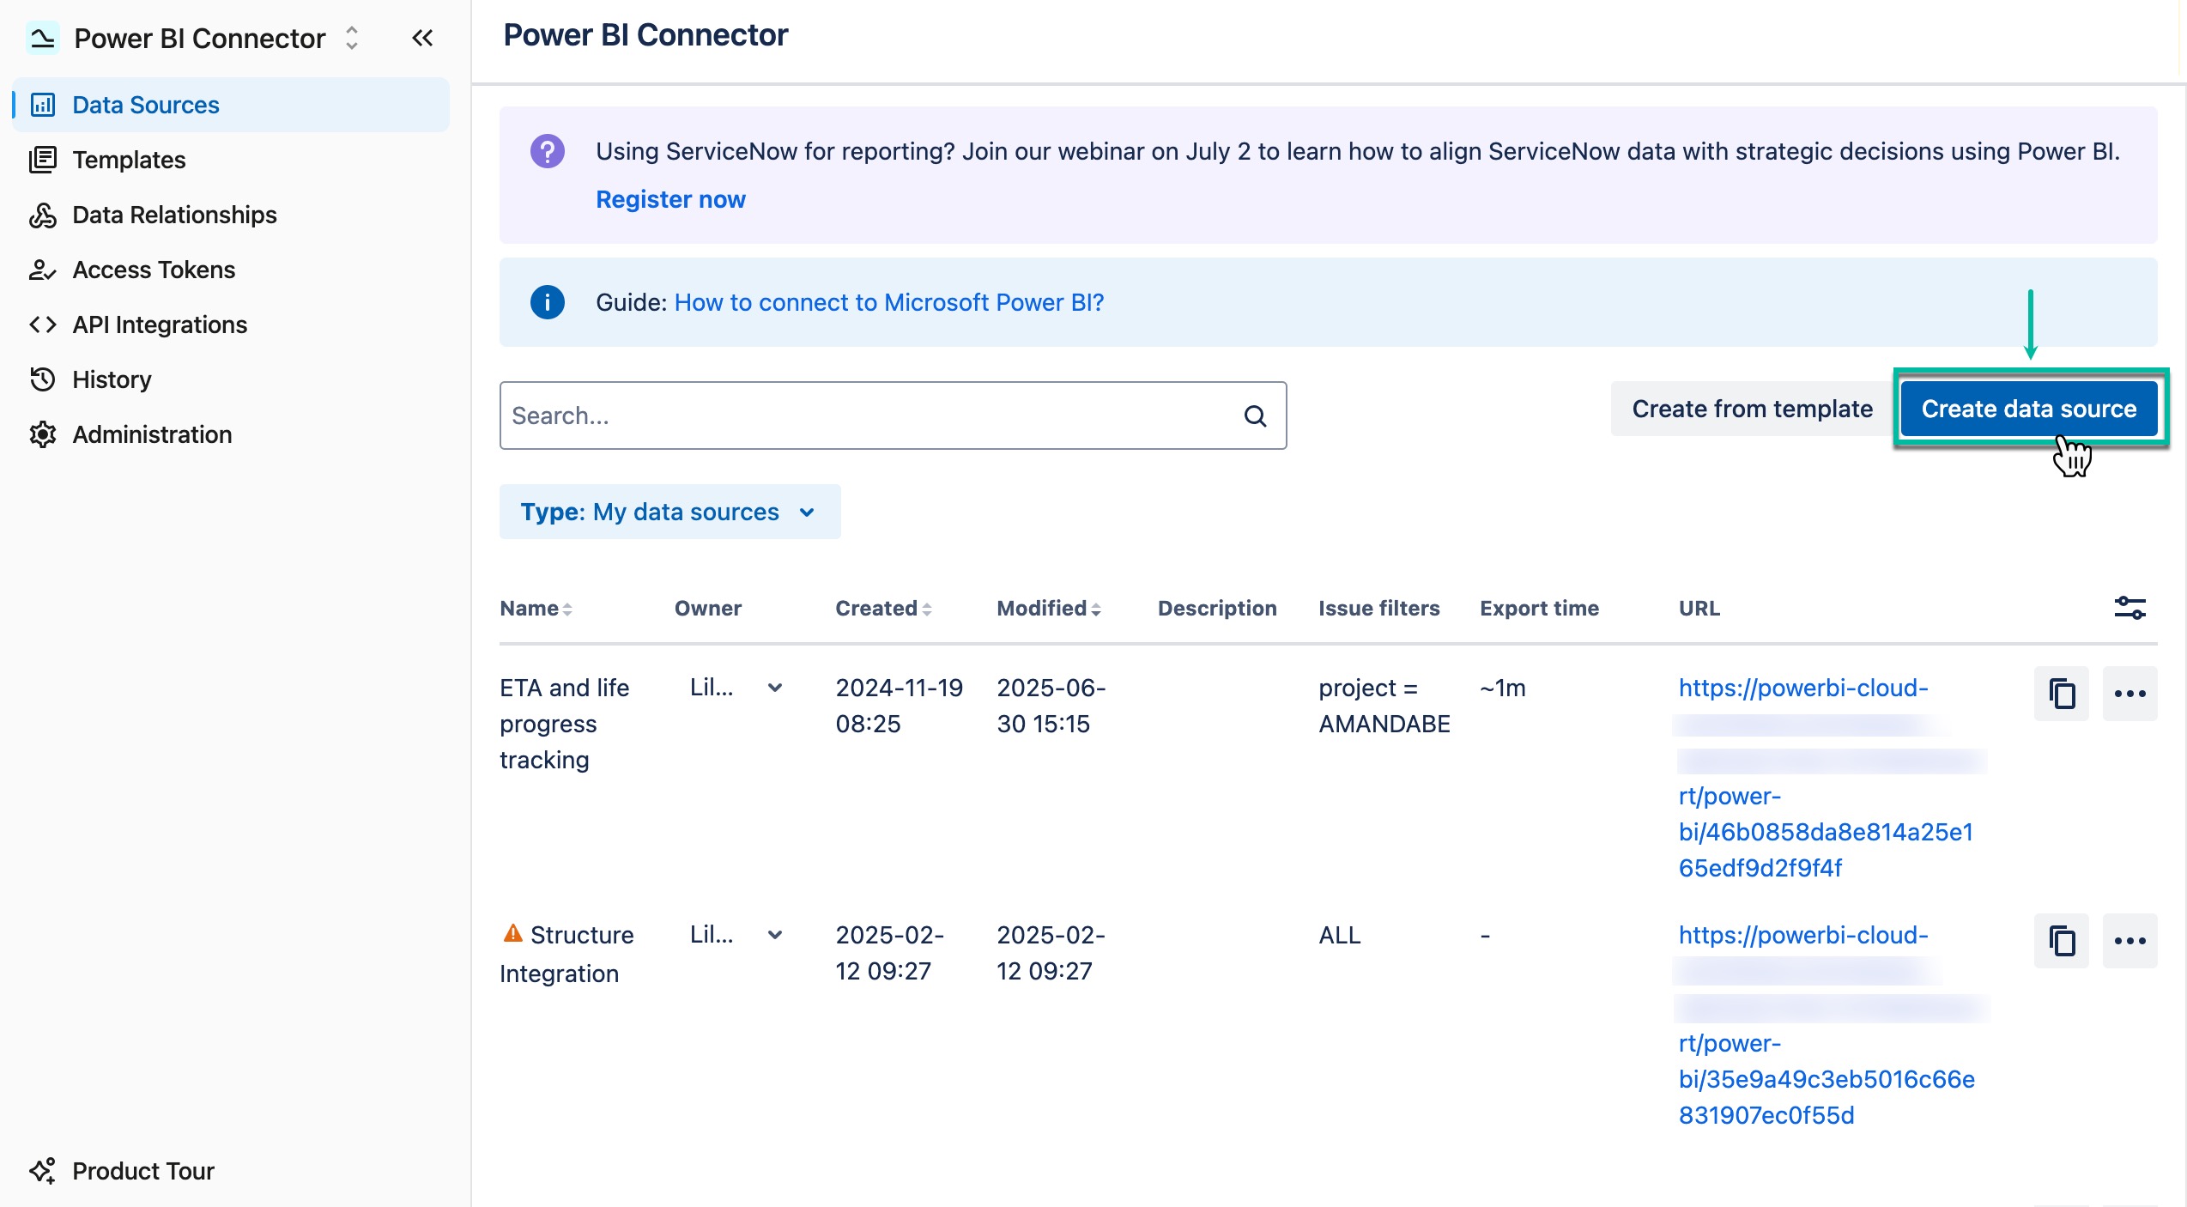
Task: Select API Integrations in the sidebar
Action: (159, 324)
